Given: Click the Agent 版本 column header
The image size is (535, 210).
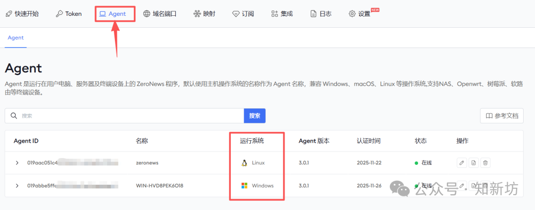Looking at the screenshot, I should (x=314, y=141).
